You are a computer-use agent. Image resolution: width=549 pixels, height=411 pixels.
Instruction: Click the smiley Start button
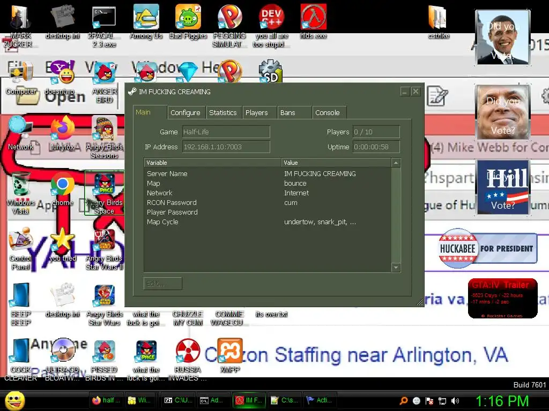(14, 400)
